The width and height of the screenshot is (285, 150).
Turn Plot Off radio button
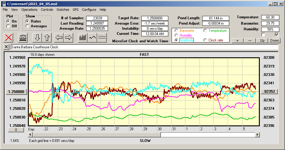click(8, 26)
